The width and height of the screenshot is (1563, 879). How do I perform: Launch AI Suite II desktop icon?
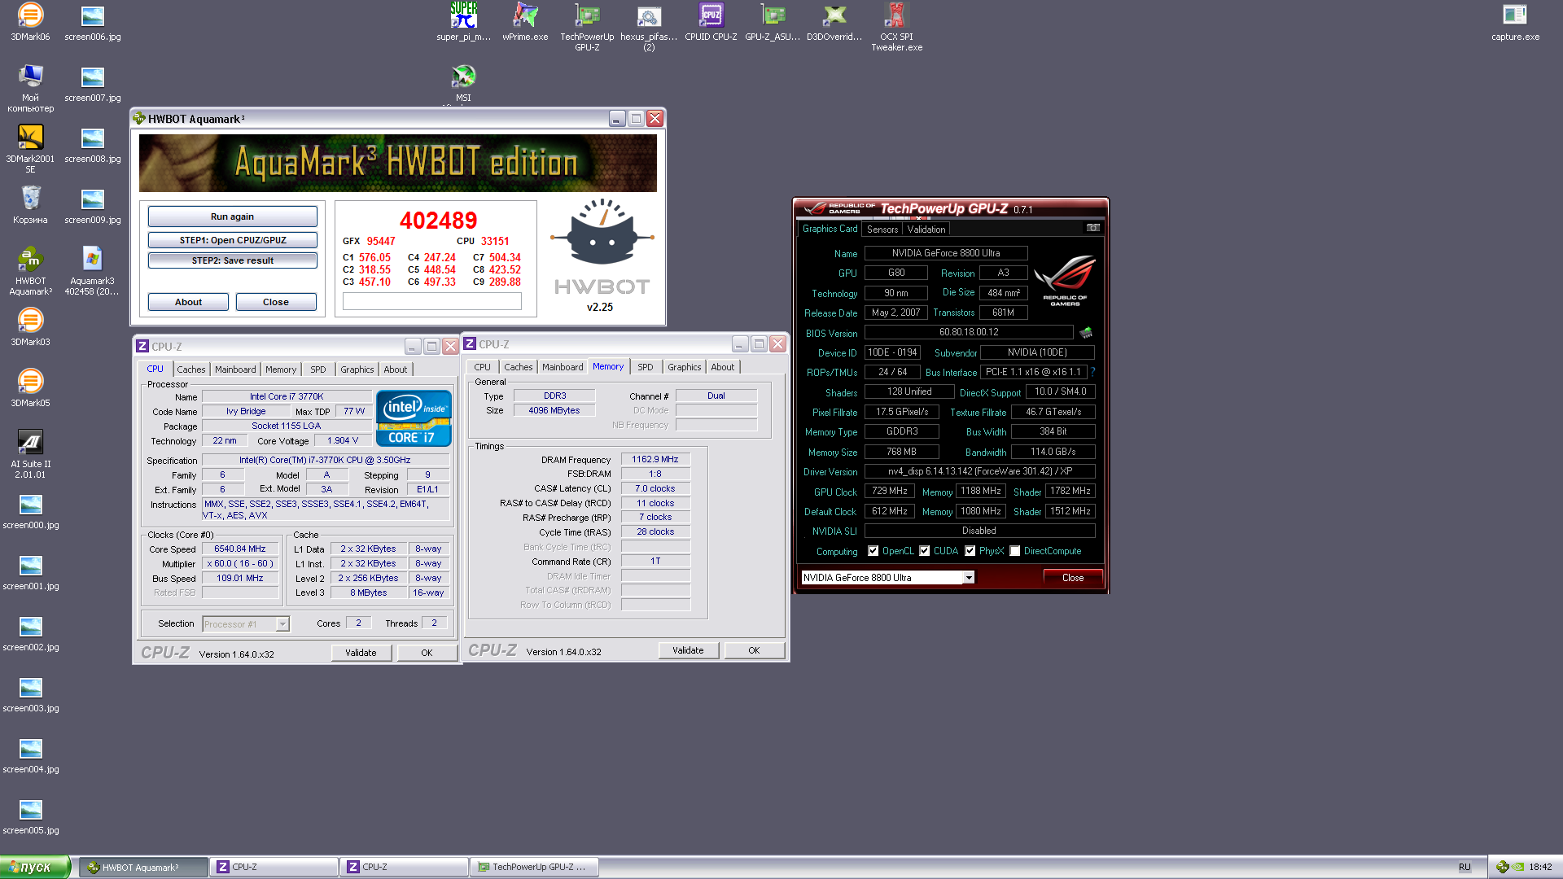[x=30, y=454]
